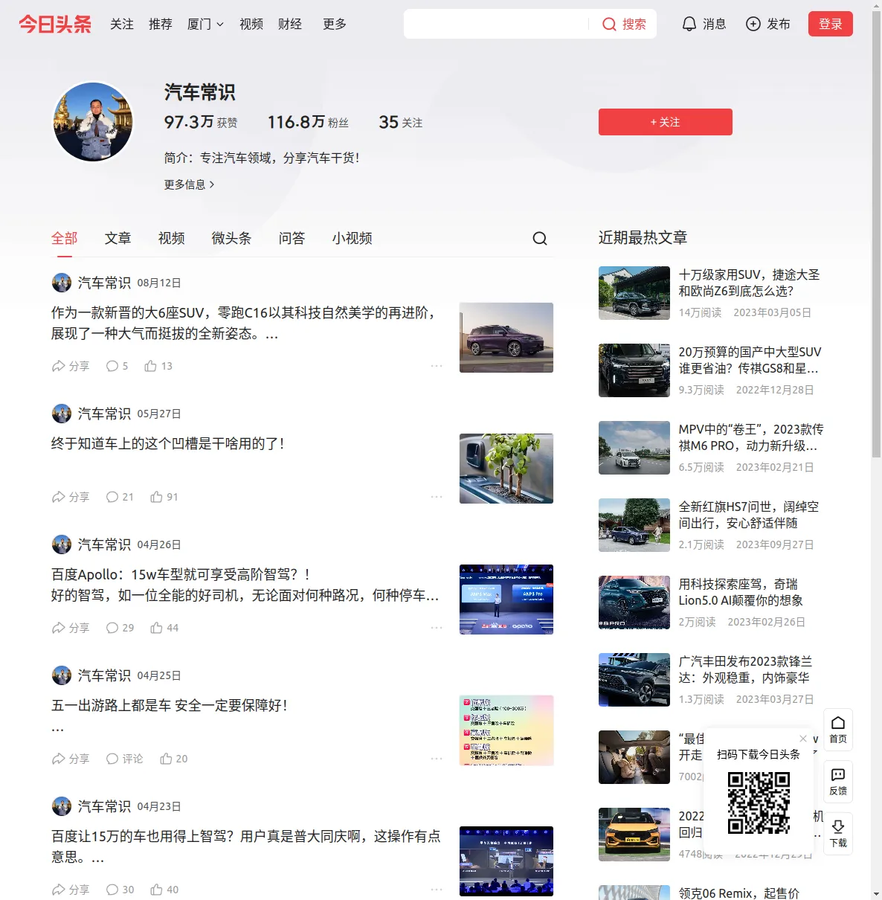The width and height of the screenshot is (882, 900).
Task: Switch to the 微头条 tab
Action: (232, 238)
